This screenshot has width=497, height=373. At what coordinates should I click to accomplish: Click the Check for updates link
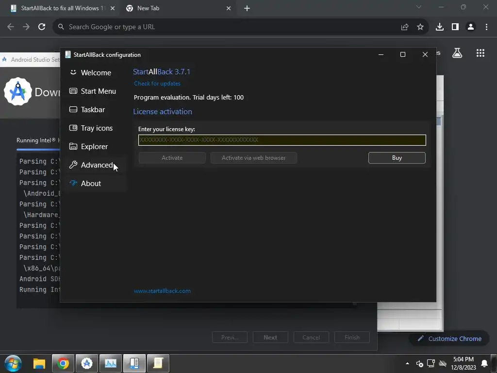point(157,84)
